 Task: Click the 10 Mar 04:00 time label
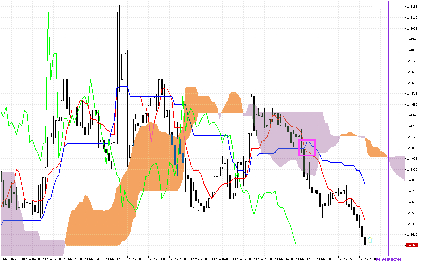click(31, 259)
